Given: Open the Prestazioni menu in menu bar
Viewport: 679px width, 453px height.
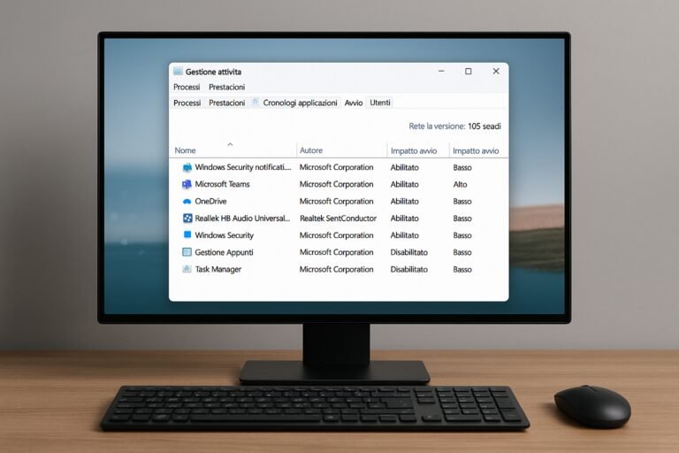Looking at the screenshot, I should [226, 87].
